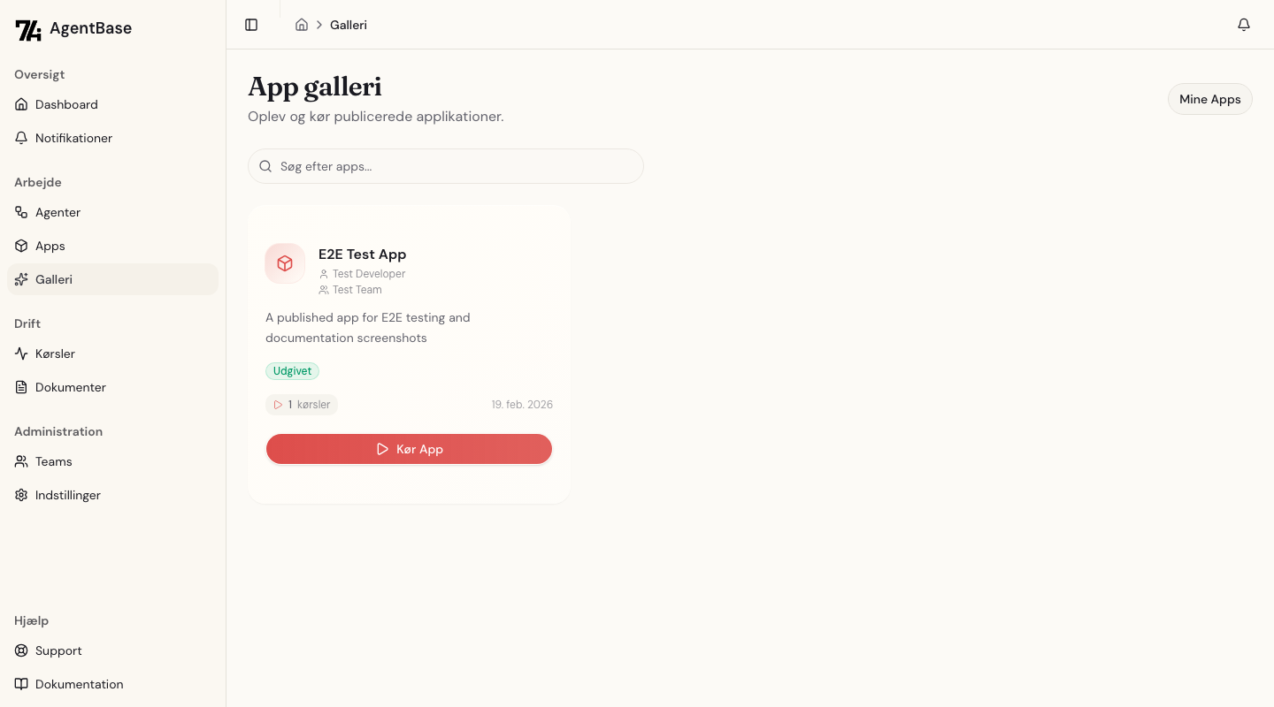Click the Galleri sparkles icon

(20, 279)
